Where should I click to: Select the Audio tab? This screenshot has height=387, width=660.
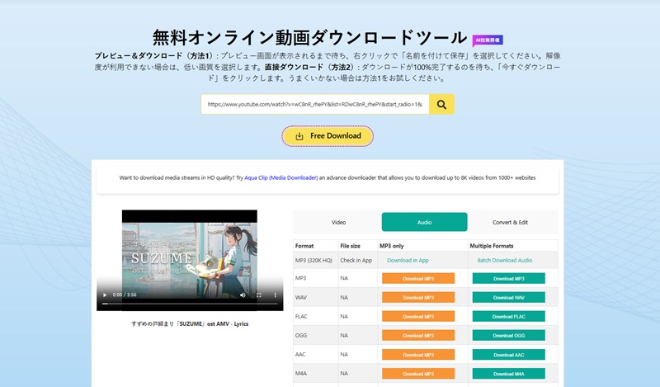pyautogui.click(x=424, y=222)
